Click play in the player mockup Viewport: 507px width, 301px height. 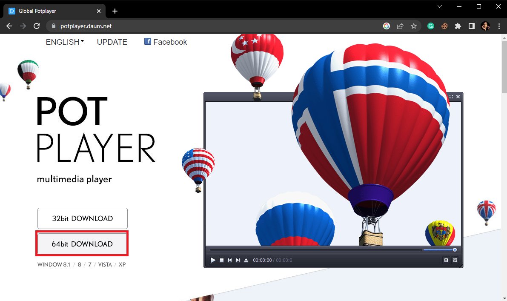tap(213, 260)
